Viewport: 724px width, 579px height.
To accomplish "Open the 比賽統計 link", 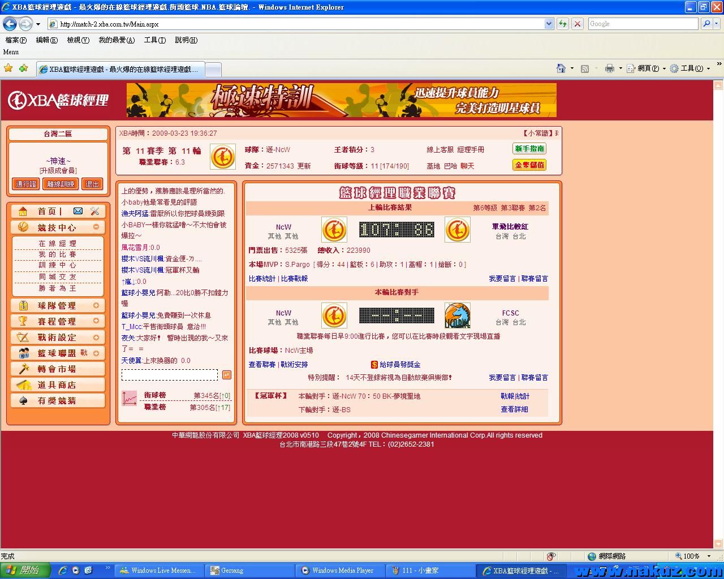I will coord(262,279).
